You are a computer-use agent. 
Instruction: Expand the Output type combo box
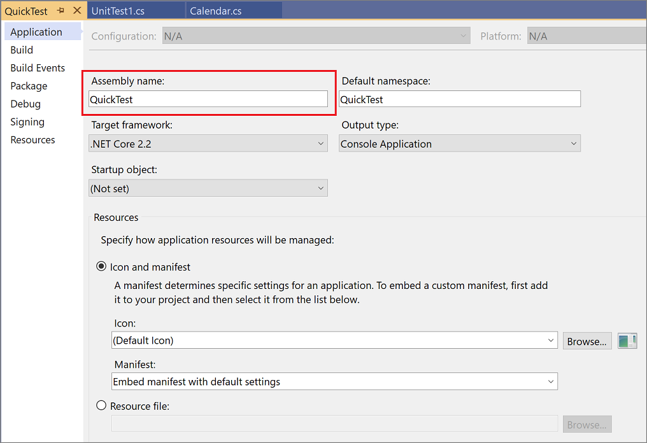(459, 144)
